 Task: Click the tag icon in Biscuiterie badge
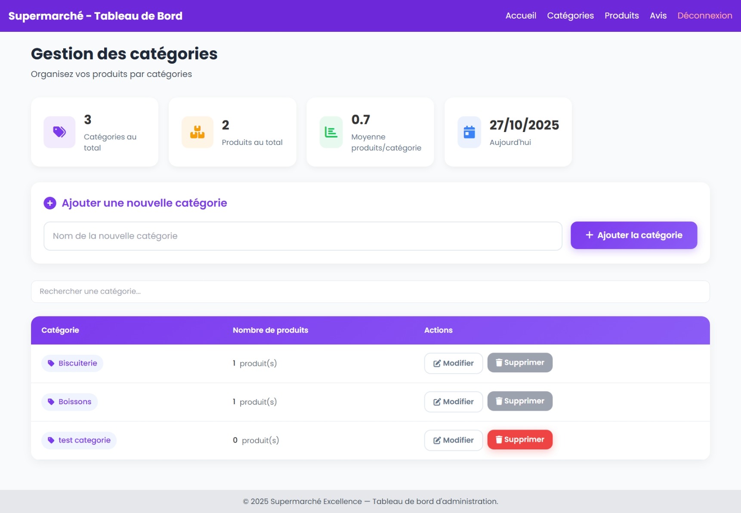[51, 363]
